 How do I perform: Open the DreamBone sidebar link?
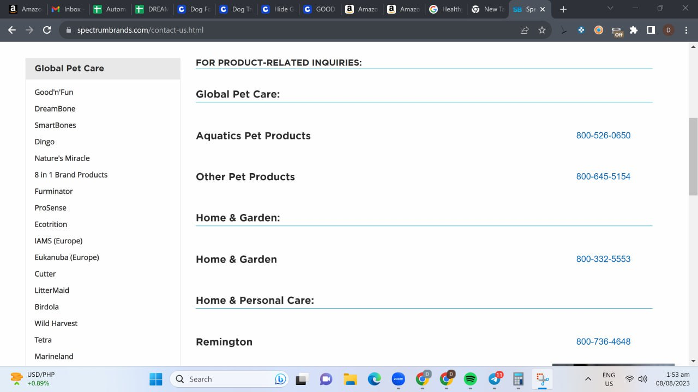pos(55,109)
